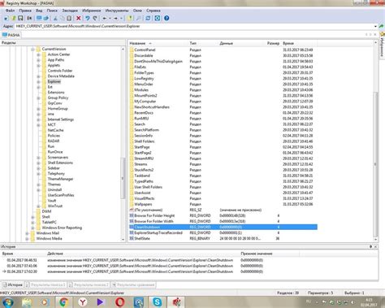Viewport: 385px width, 308px height.
Task: Open the Правка menu
Action: [25, 11]
